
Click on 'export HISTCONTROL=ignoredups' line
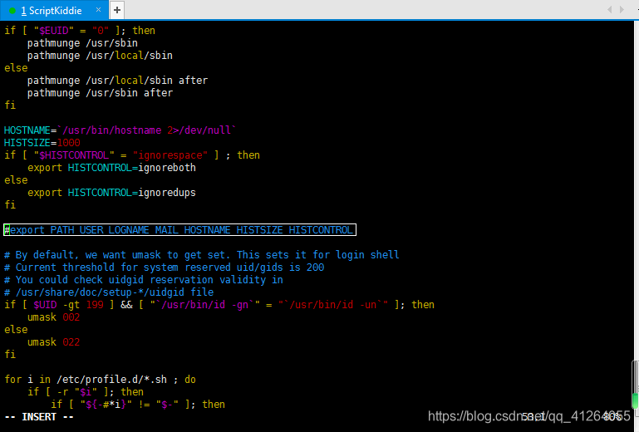(x=111, y=193)
